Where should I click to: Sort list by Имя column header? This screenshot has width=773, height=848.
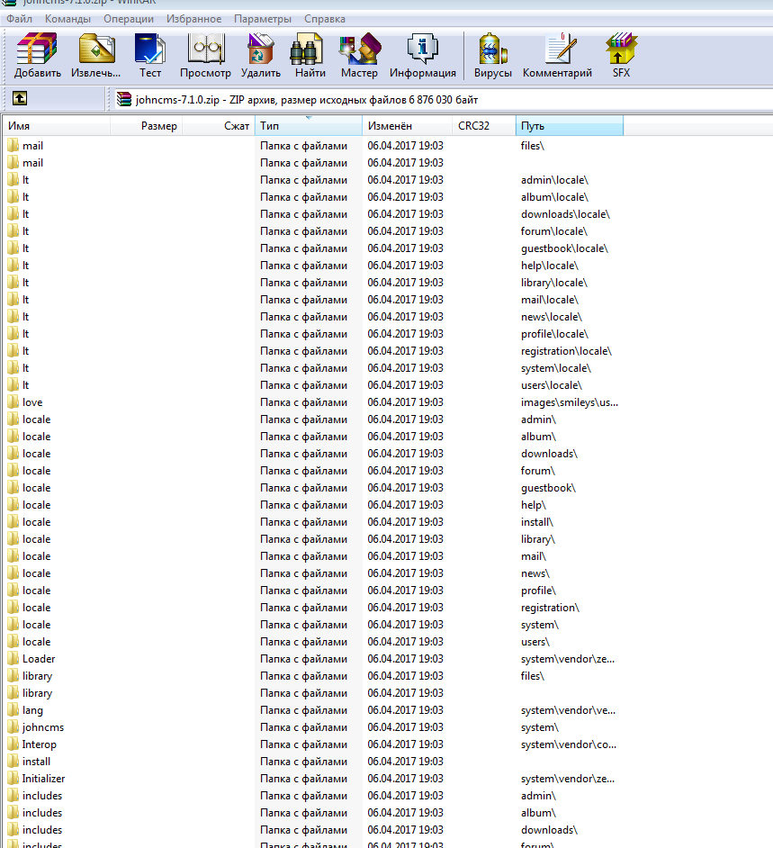pyautogui.click(x=54, y=126)
